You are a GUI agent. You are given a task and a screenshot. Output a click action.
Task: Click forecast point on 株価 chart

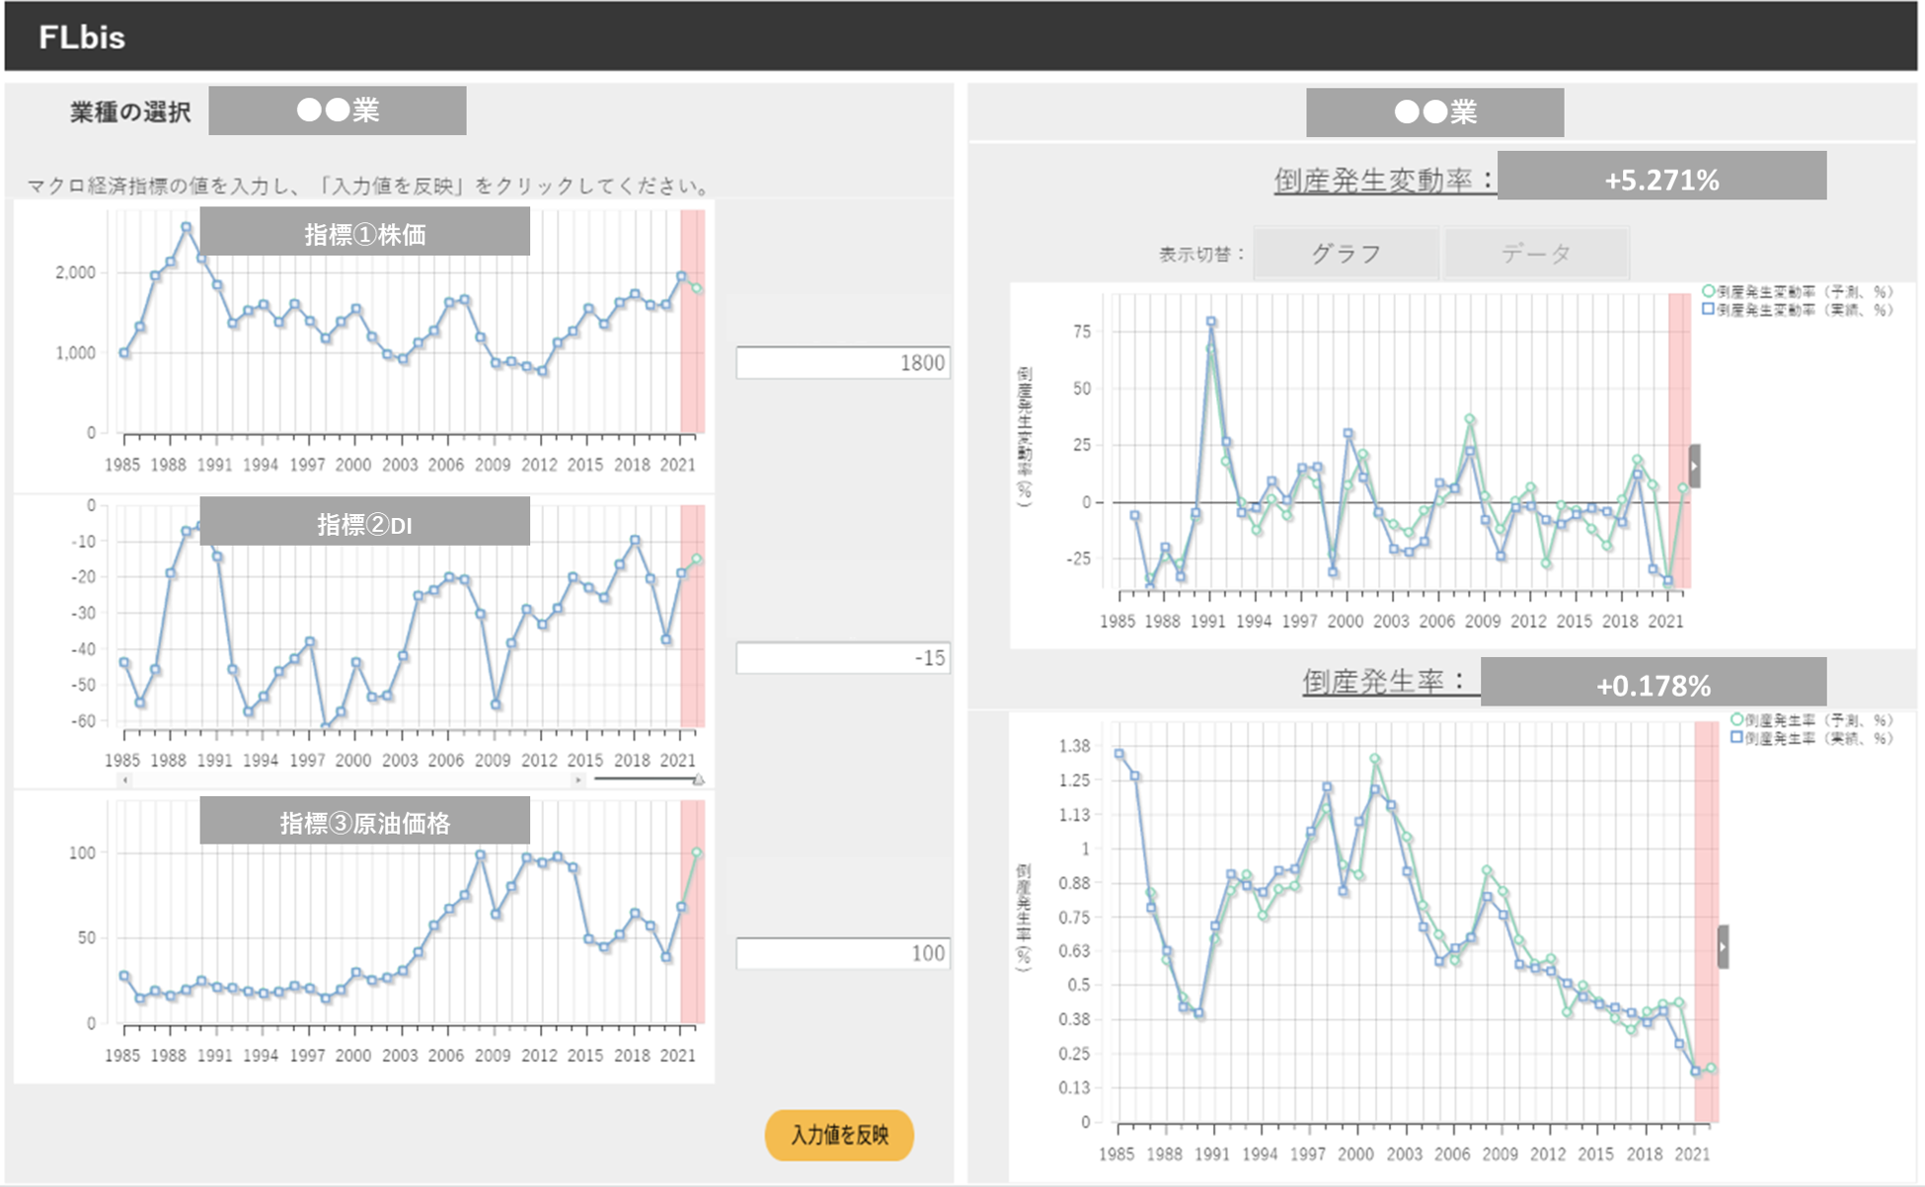pyautogui.click(x=697, y=289)
